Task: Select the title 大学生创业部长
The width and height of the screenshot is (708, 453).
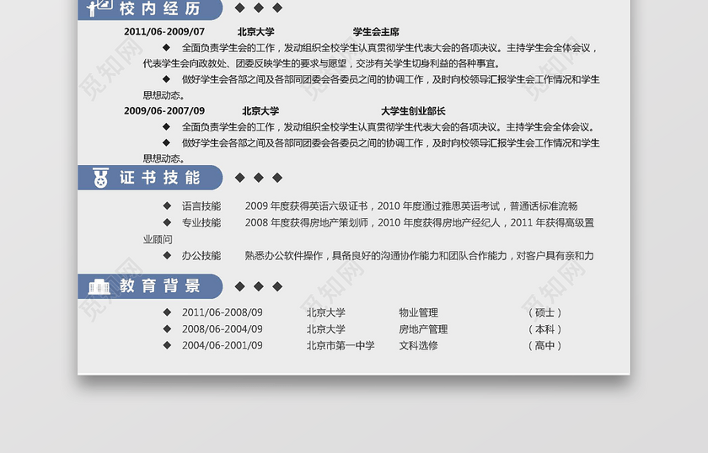Action: [413, 110]
